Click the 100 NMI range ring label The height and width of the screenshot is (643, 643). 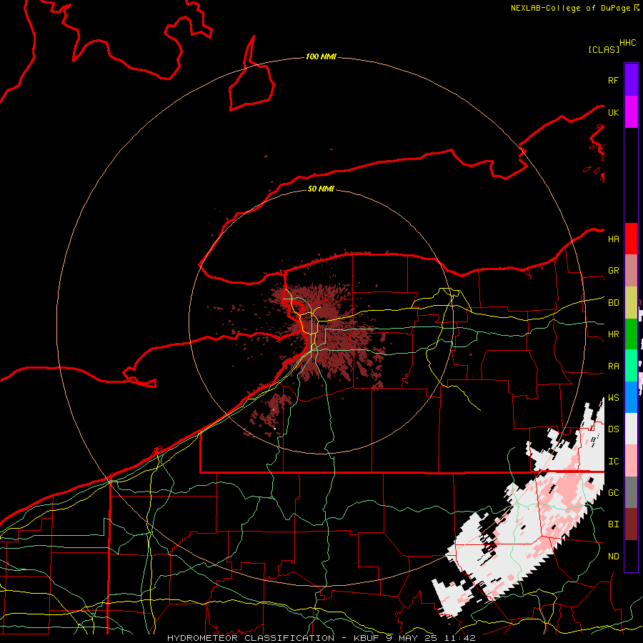click(x=321, y=56)
